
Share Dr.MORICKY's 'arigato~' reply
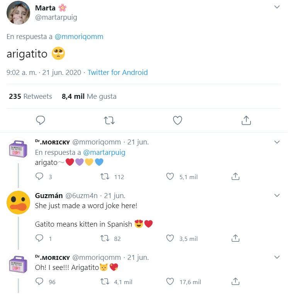[x=235, y=177]
